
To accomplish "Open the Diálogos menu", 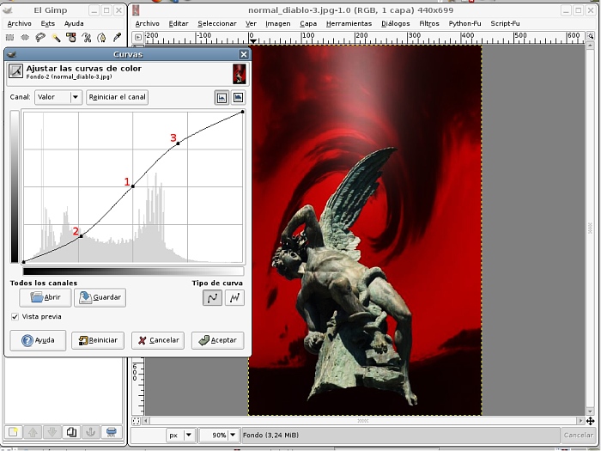I will (396, 23).
